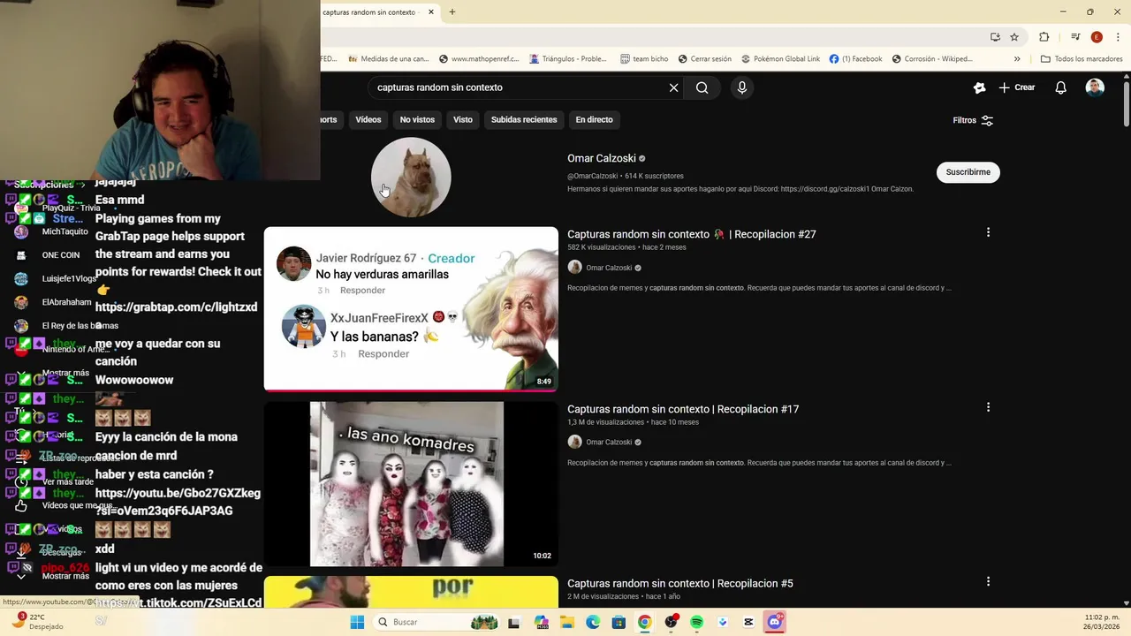The height and width of the screenshot is (636, 1131).
Task: Start voice search with the microphone icon
Action: (x=742, y=87)
